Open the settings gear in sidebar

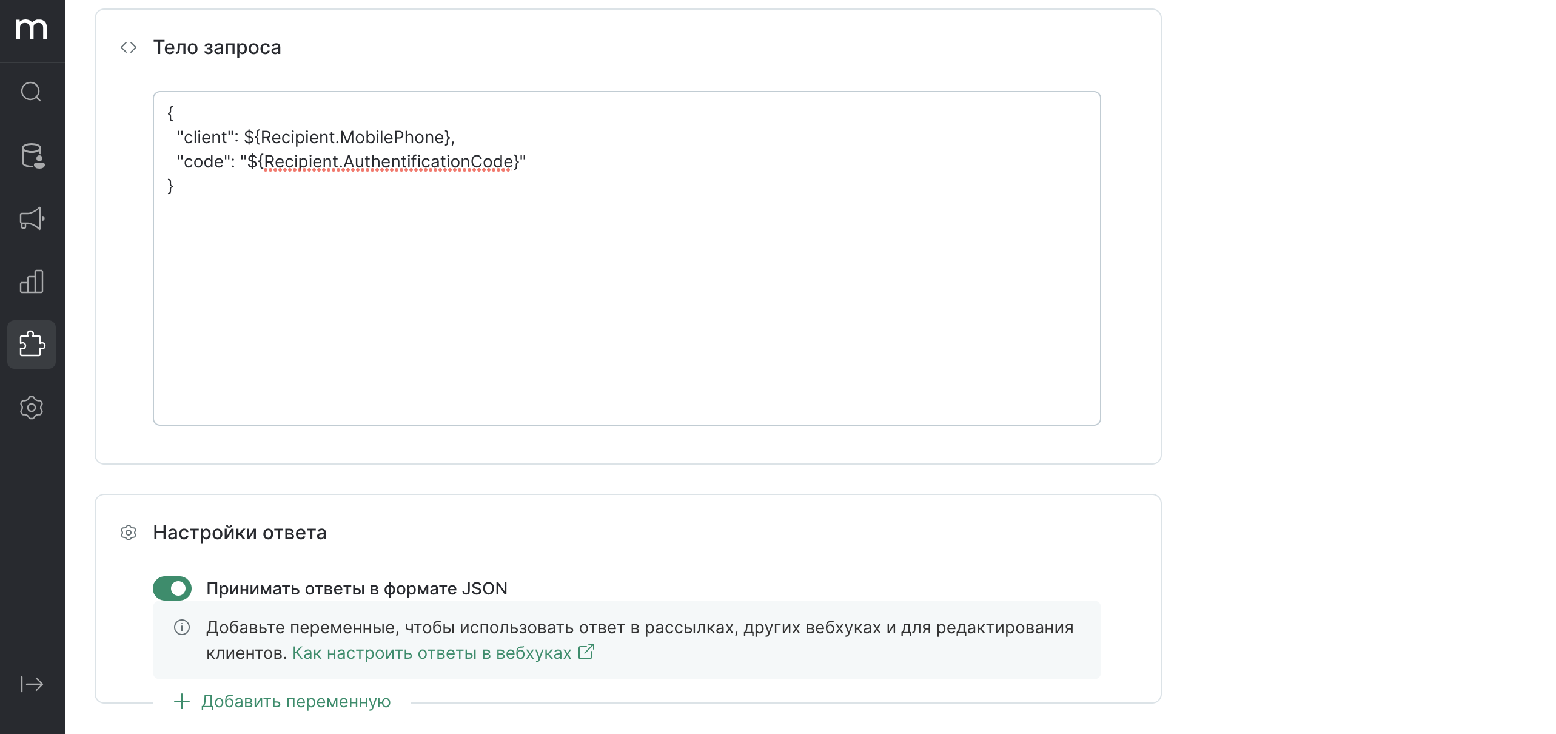[32, 408]
